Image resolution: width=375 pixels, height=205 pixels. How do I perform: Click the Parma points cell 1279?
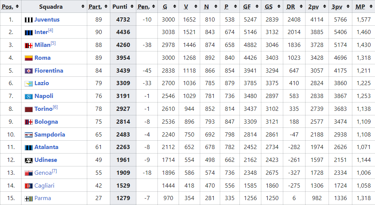123,198
